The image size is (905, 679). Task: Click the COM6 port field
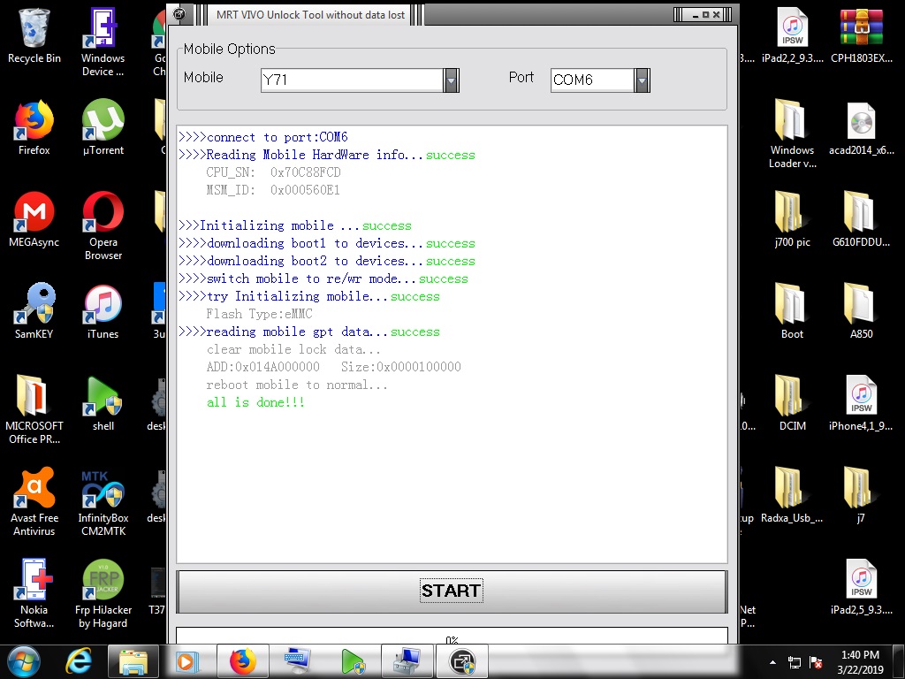(592, 80)
